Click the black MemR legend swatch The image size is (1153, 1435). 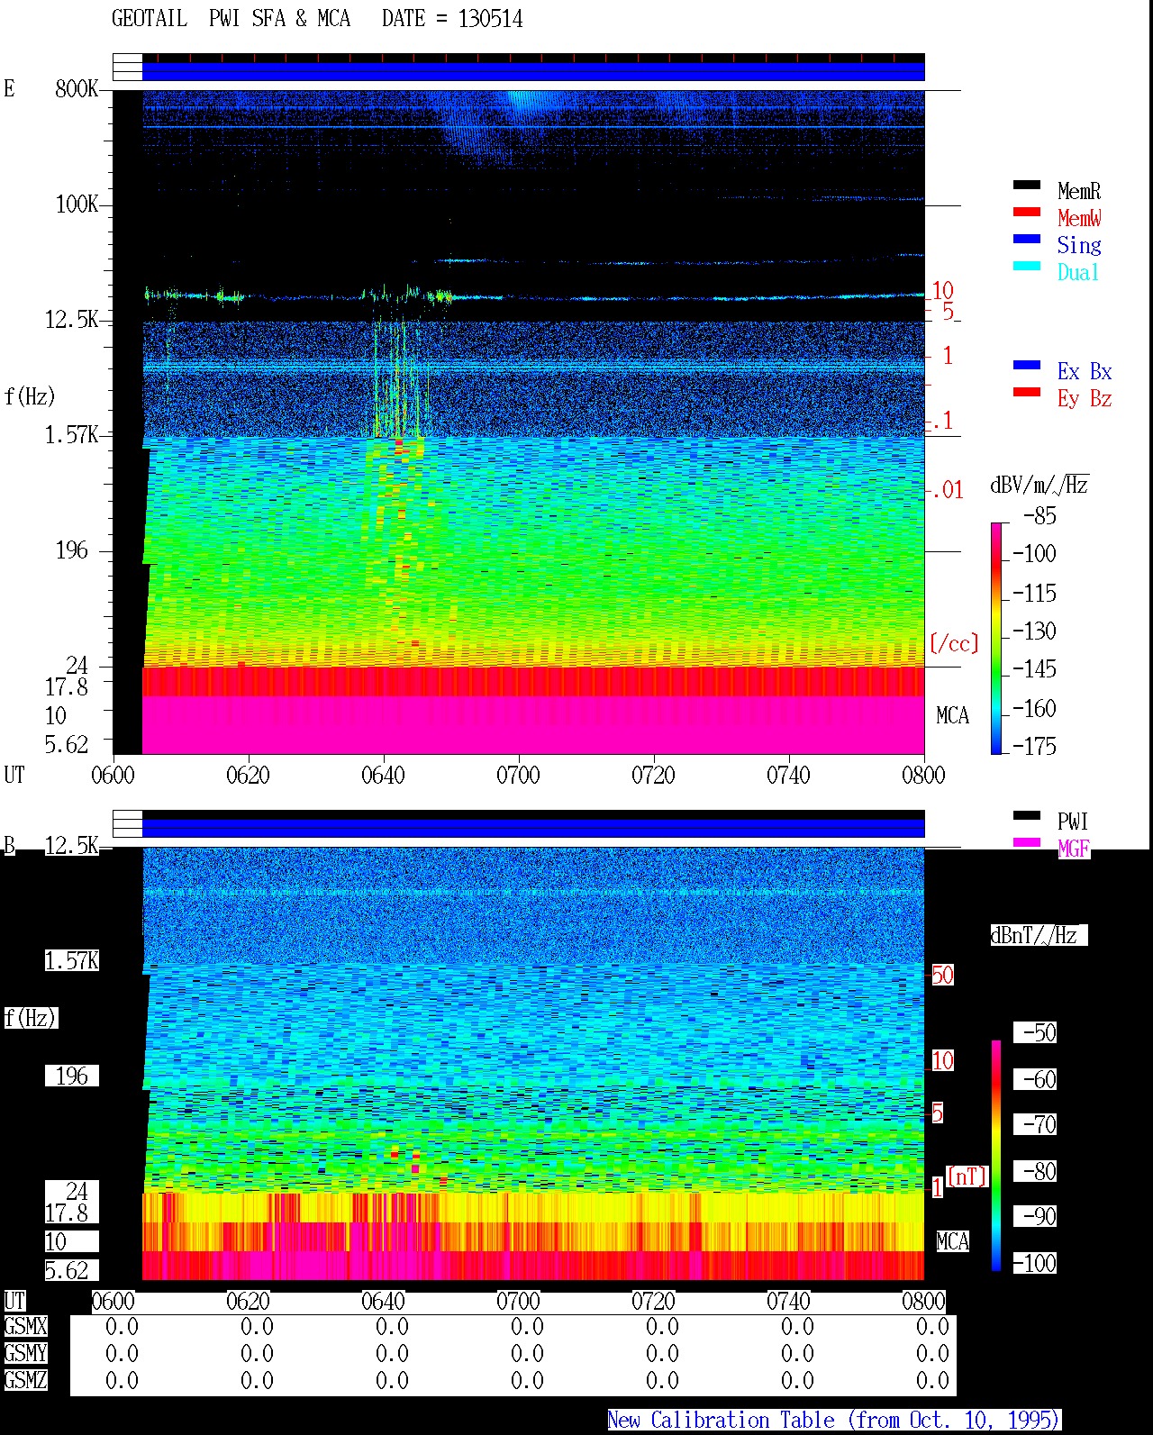point(1027,186)
